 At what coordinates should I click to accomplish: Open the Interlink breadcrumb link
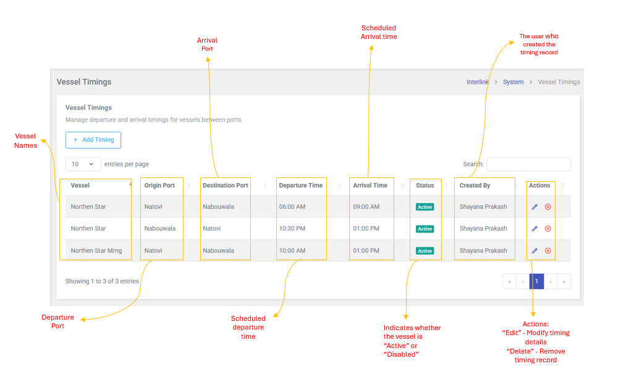tap(478, 82)
